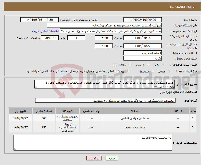201x165 pixels.
Task: Select the کالا radio button
Action: (162, 65)
